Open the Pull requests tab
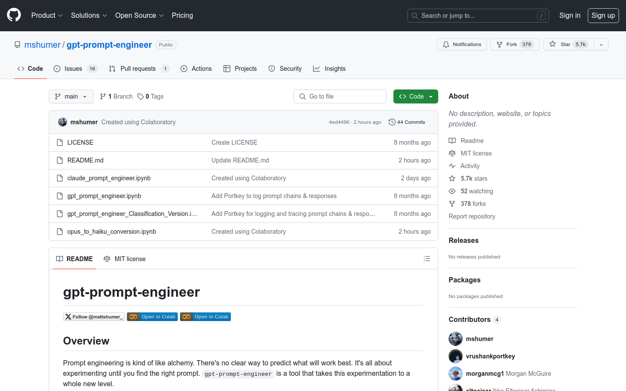This screenshot has height=391, width=626. [139, 69]
